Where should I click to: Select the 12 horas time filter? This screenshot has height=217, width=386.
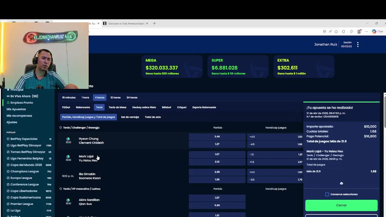tap(115, 98)
